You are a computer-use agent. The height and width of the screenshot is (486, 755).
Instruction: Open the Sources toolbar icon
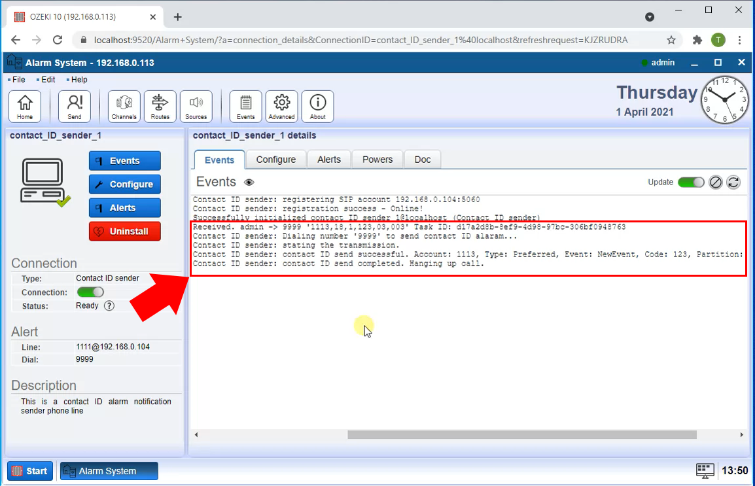pyautogui.click(x=196, y=107)
